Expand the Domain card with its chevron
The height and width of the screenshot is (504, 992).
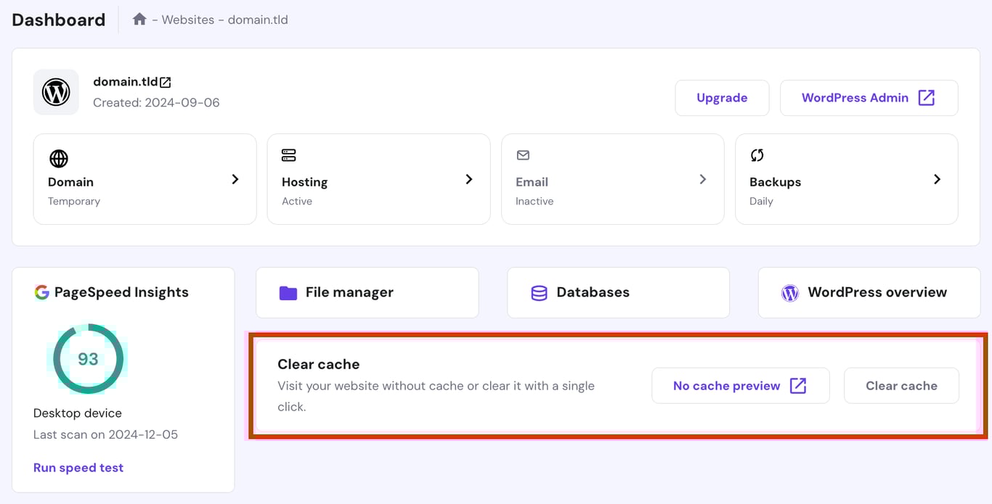235,179
